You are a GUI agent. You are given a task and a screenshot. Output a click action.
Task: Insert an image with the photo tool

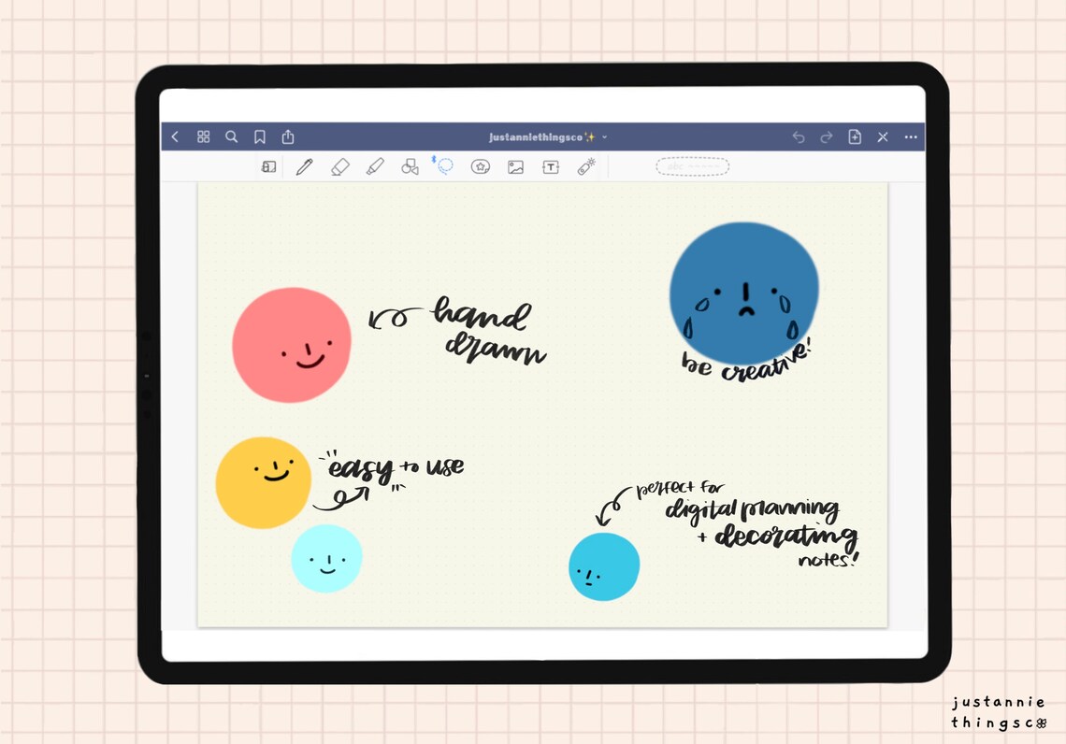pyautogui.click(x=515, y=165)
